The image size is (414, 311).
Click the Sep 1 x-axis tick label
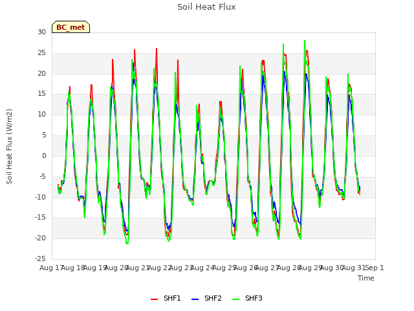375,268
